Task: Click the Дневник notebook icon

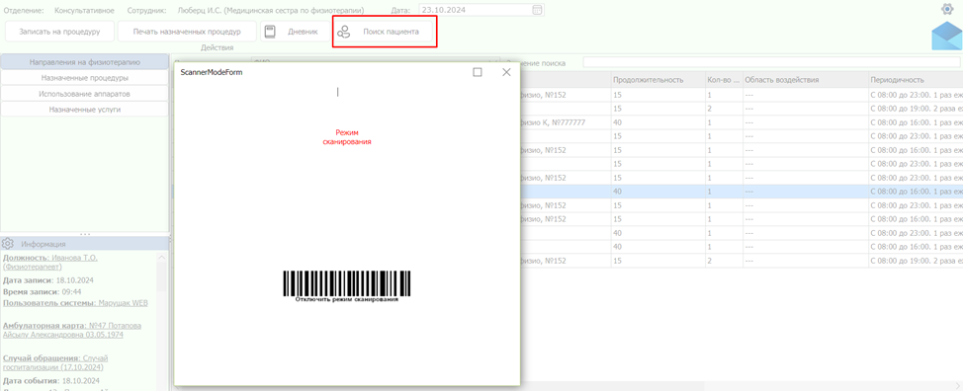Action: [x=270, y=32]
